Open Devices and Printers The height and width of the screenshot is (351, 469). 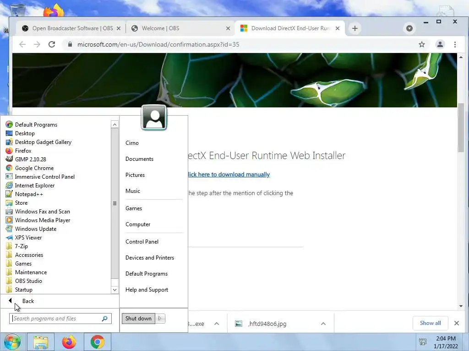tap(150, 258)
